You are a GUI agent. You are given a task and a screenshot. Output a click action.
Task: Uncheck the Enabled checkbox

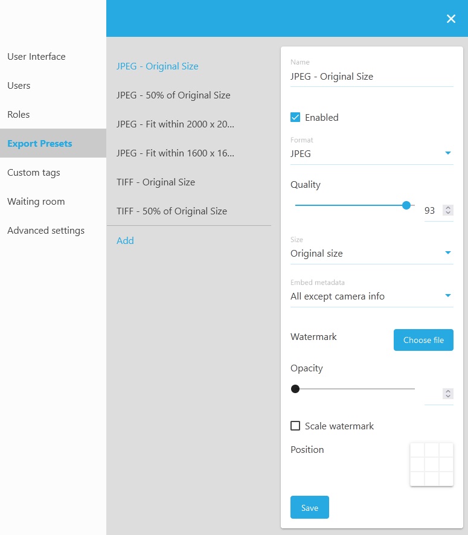[x=295, y=118]
